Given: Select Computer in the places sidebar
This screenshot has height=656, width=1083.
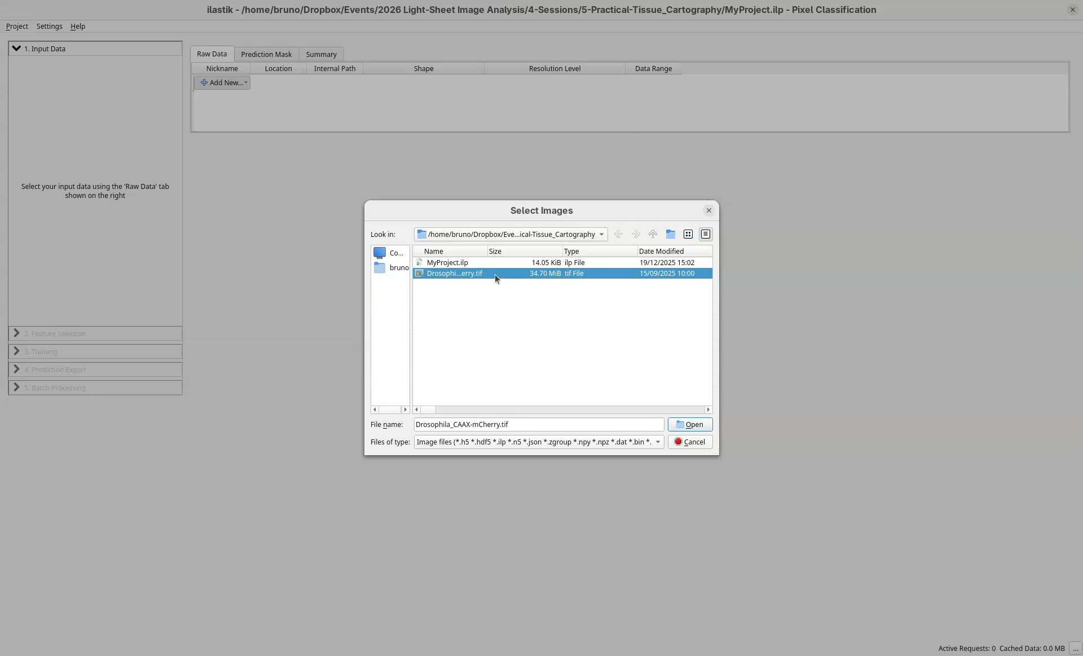Looking at the screenshot, I should 389,253.
